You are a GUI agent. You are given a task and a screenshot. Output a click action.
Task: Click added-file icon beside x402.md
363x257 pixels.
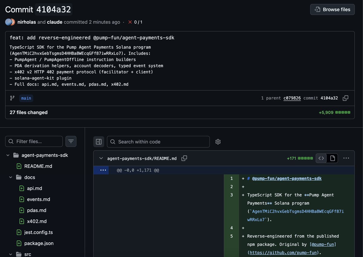[x=21, y=221]
